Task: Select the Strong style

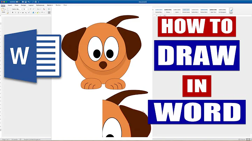Action: (x=168, y=11)
